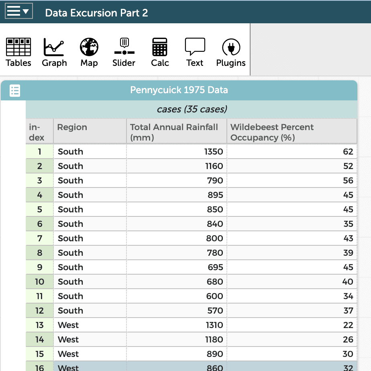Image resolution: width=371 pixels, height=371 pixels.
Task: Click the table inspector icon on Pennycuick header
Action: coord(15,90)
